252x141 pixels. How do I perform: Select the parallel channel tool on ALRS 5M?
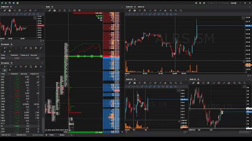(x=154, y=14)
